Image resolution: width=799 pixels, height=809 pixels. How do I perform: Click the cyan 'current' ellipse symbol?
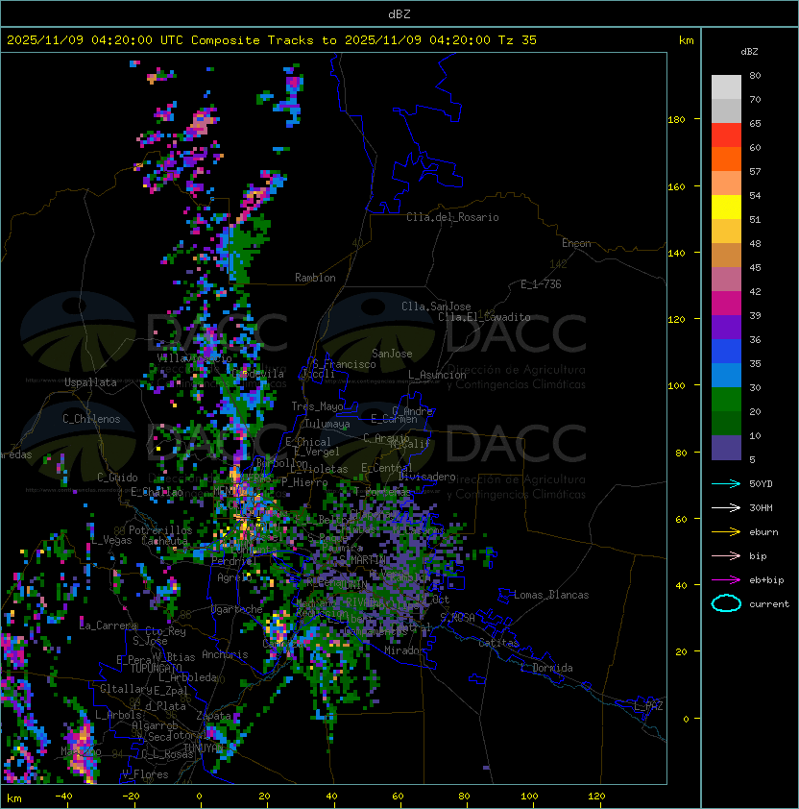[726, 603]
